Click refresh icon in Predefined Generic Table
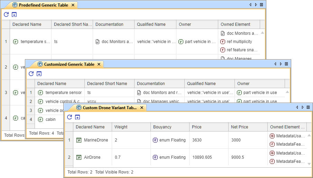This screenshot has height=178, width=313. [x=6, y=14]
